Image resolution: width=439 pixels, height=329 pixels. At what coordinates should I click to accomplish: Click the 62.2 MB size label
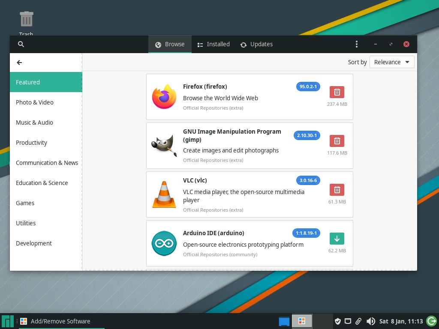click(x=337, y=251)
